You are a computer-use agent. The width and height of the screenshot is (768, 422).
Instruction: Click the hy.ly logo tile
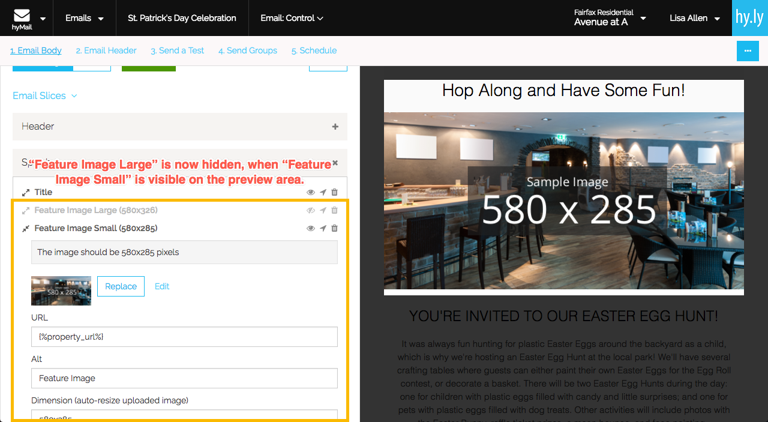pos(750,18)
